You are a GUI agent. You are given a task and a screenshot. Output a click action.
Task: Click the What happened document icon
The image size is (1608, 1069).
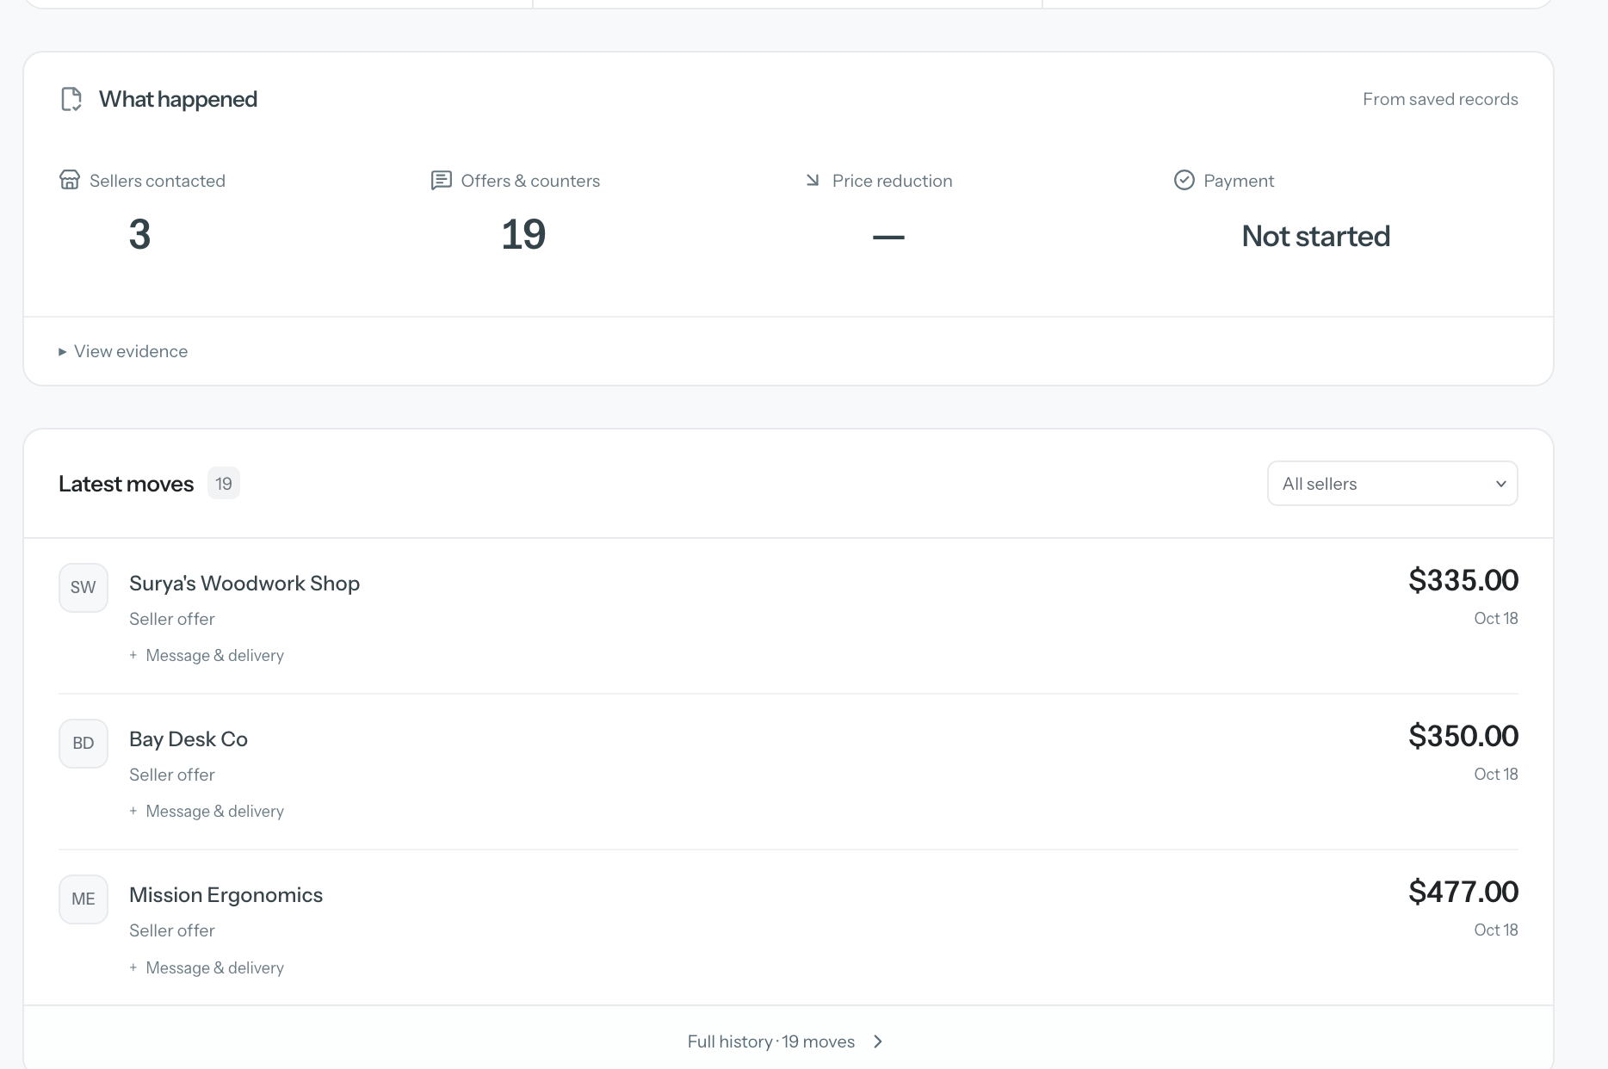pos(71,99)
